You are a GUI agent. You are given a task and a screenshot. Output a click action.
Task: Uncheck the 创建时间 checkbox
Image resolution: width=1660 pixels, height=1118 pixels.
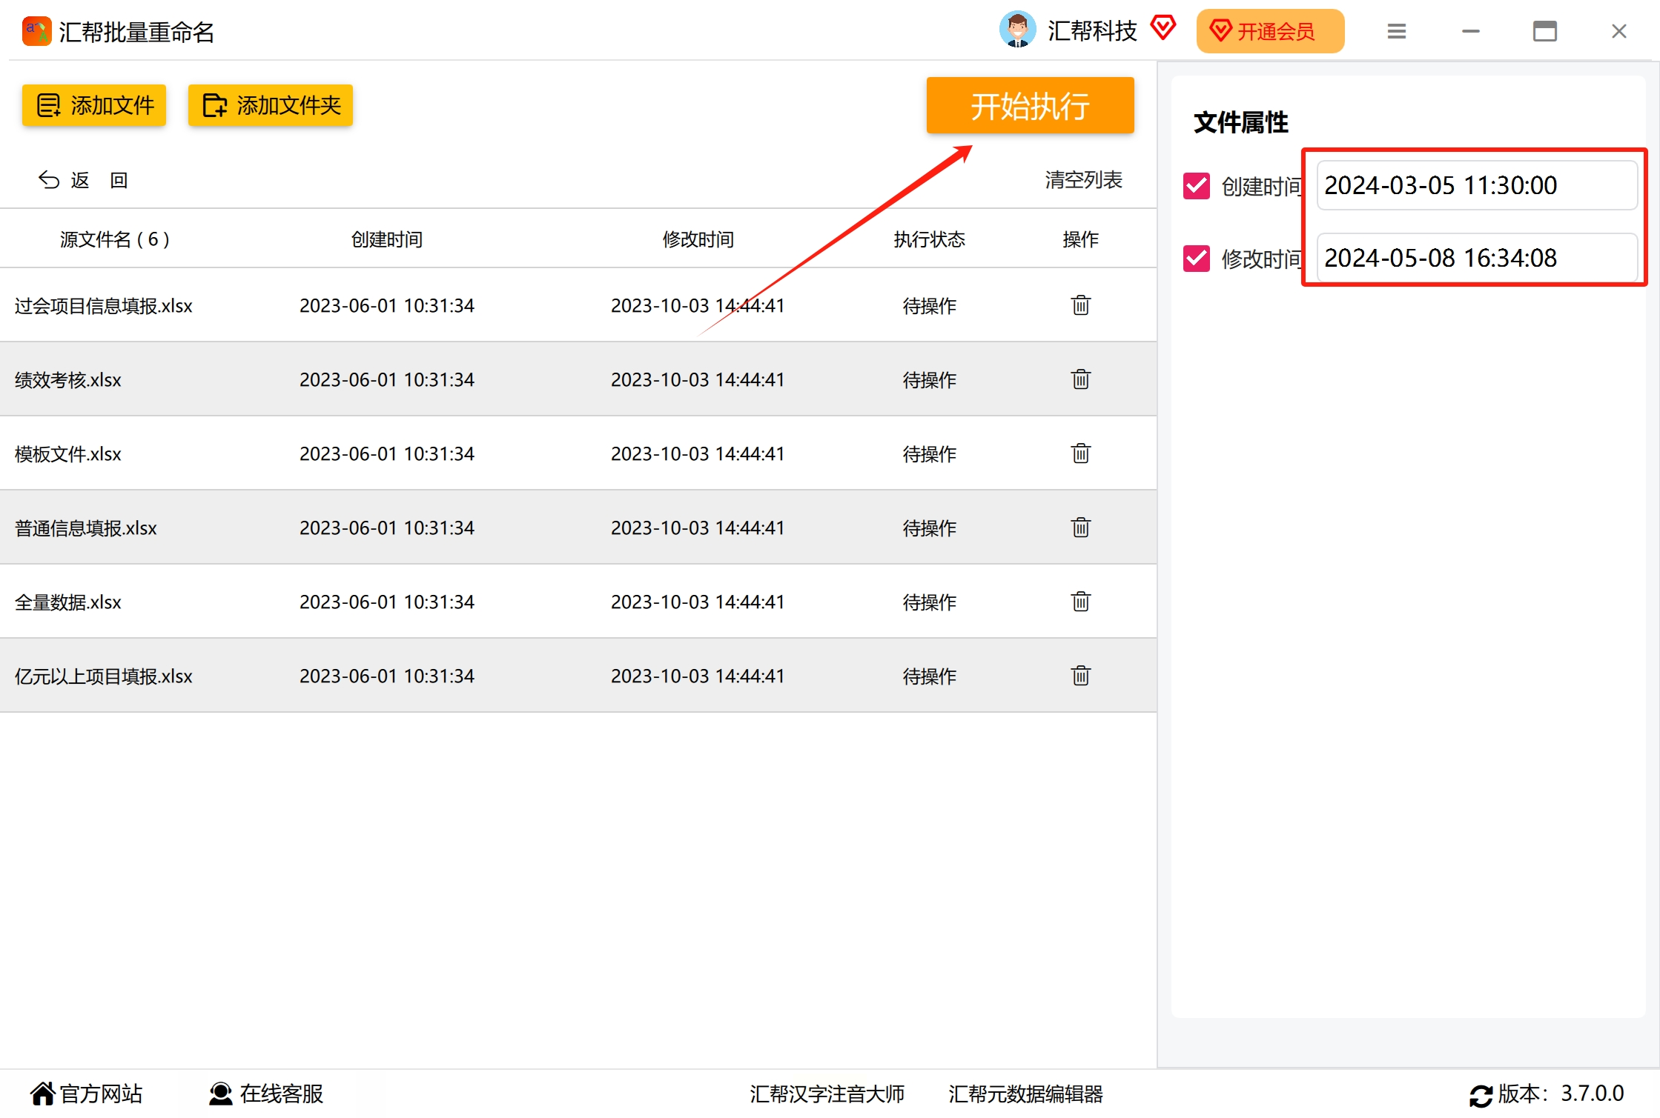pos(1196,186)
